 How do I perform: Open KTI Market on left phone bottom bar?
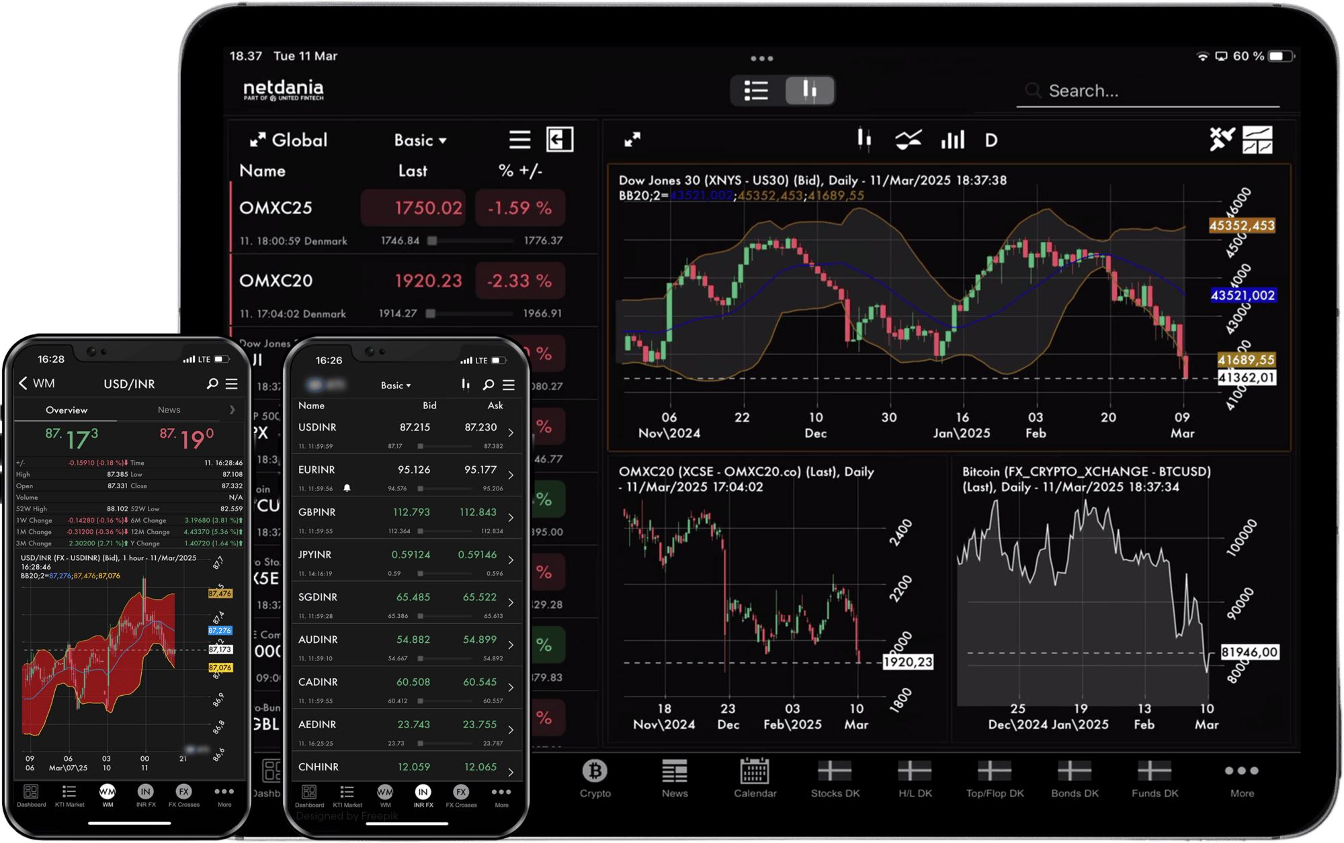coord(69,795)
